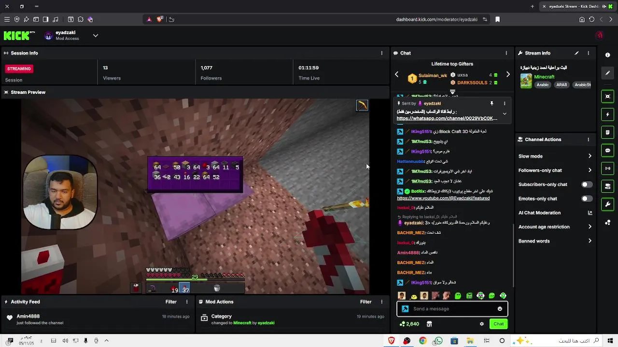Open the shop icon below chat
The image size is (618, 347).
429,324
